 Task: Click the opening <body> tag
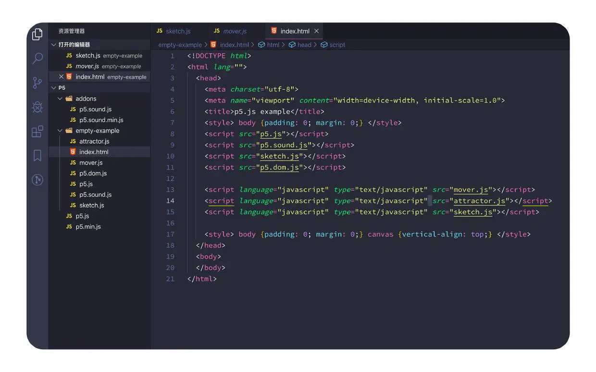[x=209, y=256]
